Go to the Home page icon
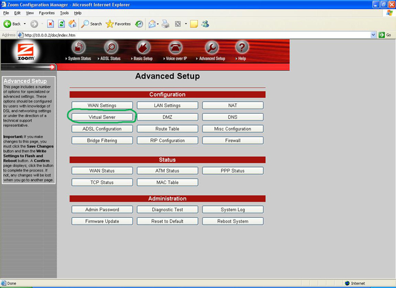This screenshot has width=396, height=288. (x=72, y=24)
